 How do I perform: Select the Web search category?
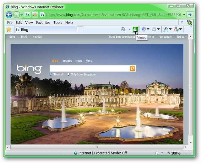tap(55, 60)
